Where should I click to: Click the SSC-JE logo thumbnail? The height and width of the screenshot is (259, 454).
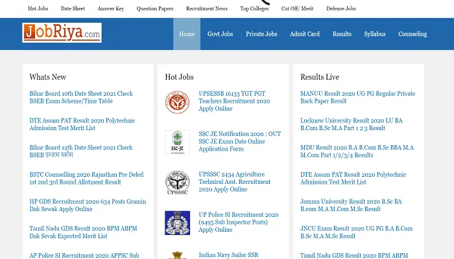pos(178,142)
